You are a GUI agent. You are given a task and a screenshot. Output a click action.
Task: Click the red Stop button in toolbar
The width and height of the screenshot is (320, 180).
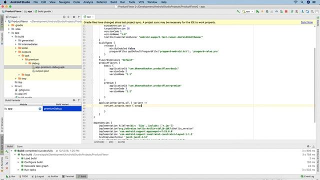pos(286,11)
